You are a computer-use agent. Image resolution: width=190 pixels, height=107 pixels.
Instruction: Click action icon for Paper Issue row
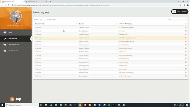point(186,52)
